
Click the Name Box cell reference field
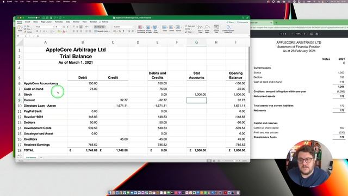(21, 36)
